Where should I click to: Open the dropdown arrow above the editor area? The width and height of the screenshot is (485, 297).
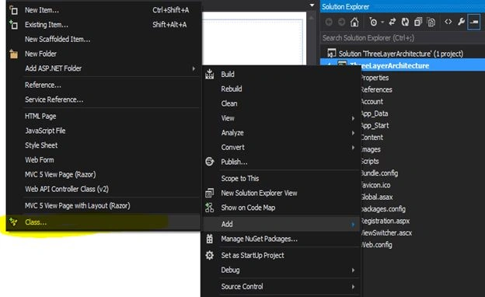[x=312, y=5]
